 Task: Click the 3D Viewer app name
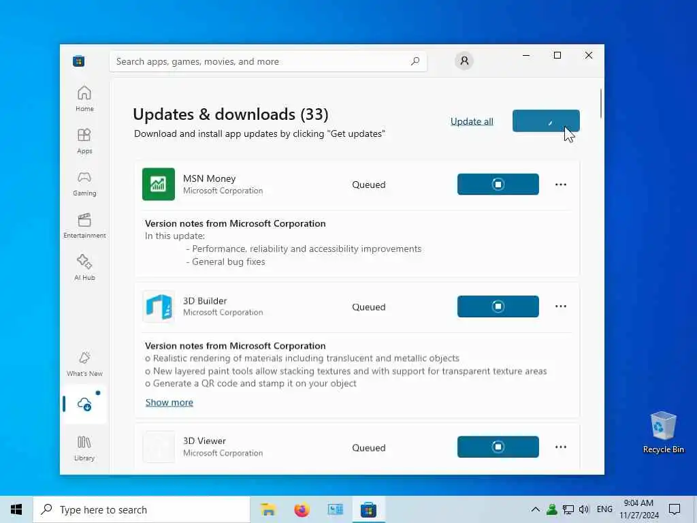tap(204, 441)
